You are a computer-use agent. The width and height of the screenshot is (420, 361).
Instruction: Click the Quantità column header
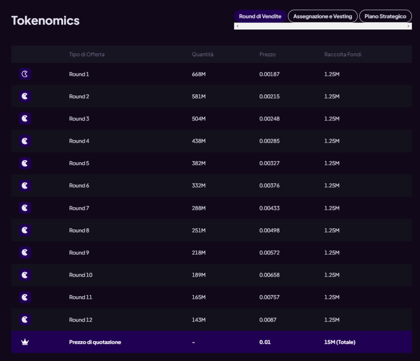coord(202,54)
